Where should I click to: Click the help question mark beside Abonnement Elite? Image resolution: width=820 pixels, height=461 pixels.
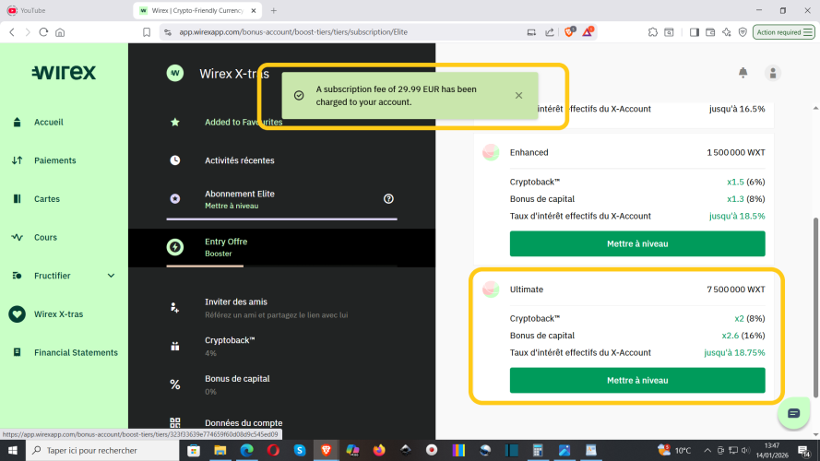click(388, 198)
